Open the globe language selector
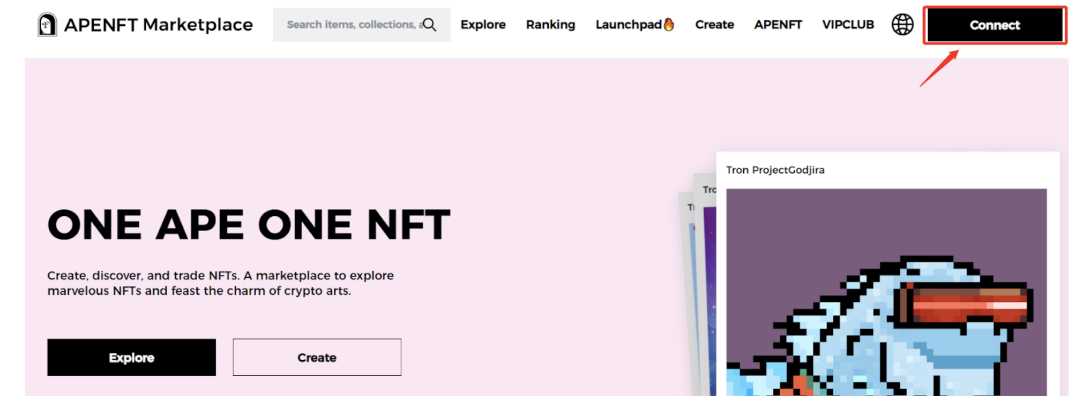This screenshot has width=1091, height=409. click(x=902, y=25)
